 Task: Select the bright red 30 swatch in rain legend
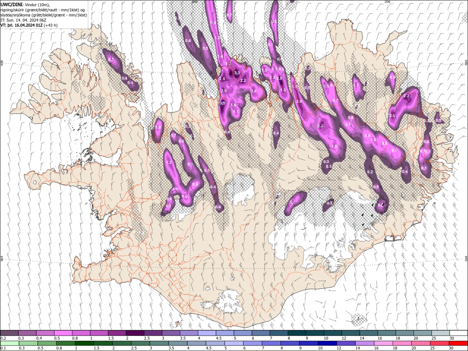(458, 343)
